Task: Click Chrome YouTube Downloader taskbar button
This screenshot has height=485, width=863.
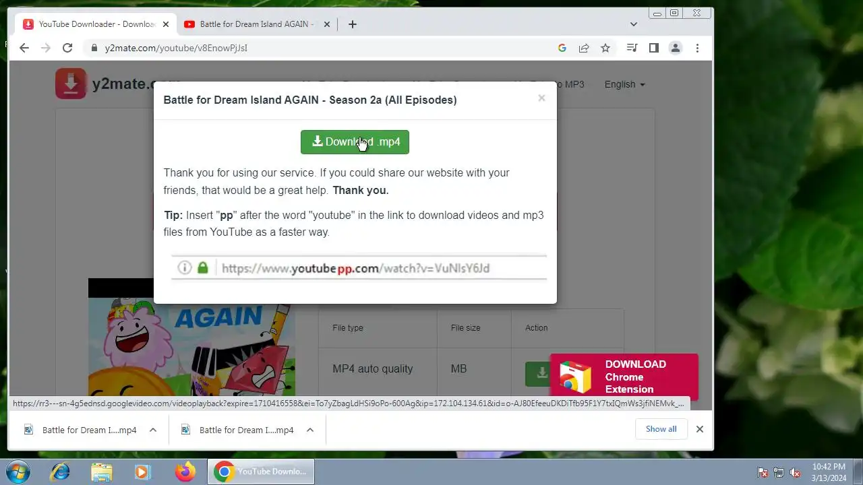Action: [x=260, y=472]
